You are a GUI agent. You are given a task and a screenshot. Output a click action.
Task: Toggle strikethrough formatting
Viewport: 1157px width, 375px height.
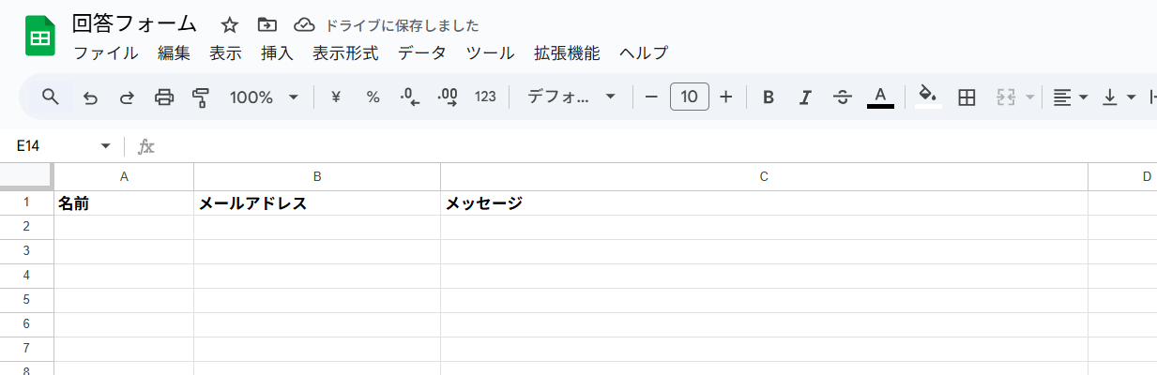tap(843, 97)
